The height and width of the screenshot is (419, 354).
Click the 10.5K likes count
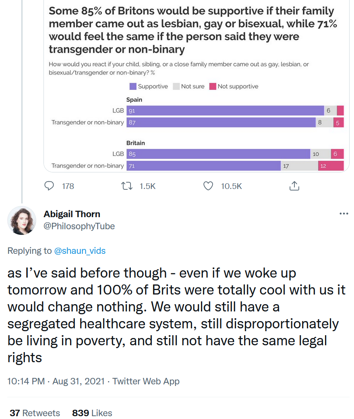coord(232,186)
